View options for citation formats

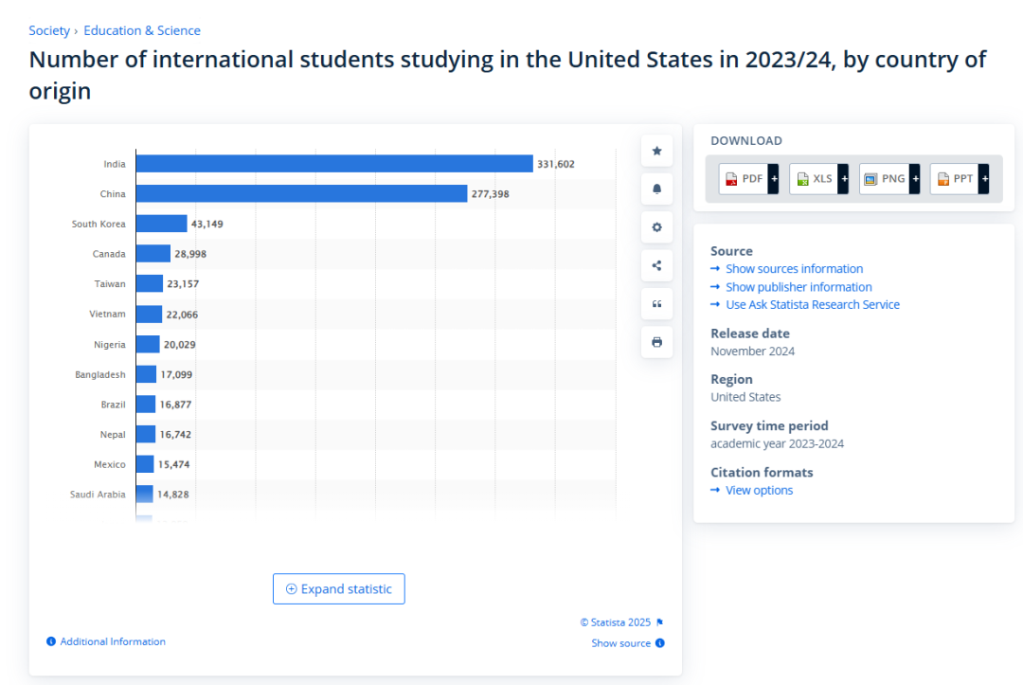759,491
